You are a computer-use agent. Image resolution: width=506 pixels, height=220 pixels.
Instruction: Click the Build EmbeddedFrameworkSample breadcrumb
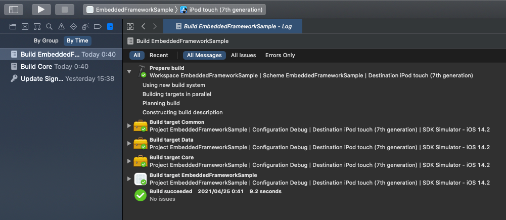click(182, 41)
